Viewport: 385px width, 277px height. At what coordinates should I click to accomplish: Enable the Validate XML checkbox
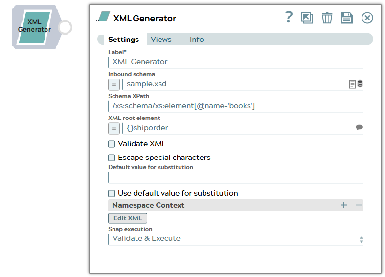(112, 144)
